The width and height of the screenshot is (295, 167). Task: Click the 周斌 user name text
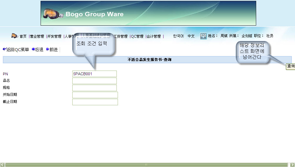[224, 36]
